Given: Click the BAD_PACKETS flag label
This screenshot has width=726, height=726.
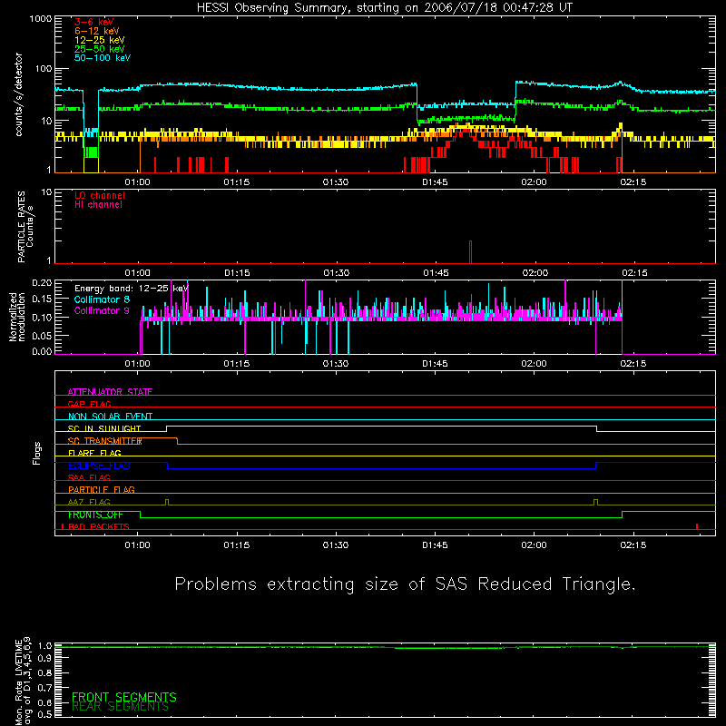Looking at the screenshot, I should [99, 526].
